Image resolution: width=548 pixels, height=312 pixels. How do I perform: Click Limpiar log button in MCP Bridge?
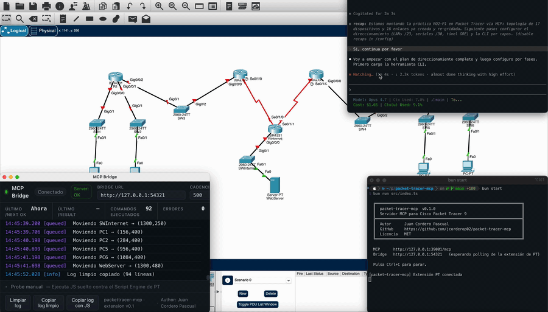pos(18,303)
